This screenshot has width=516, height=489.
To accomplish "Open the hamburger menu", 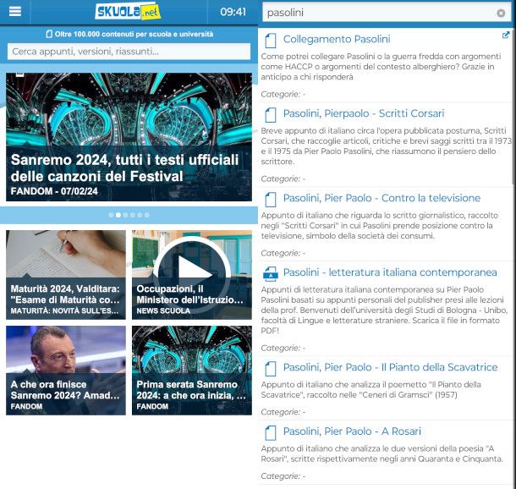I will [x=15, y=12].
